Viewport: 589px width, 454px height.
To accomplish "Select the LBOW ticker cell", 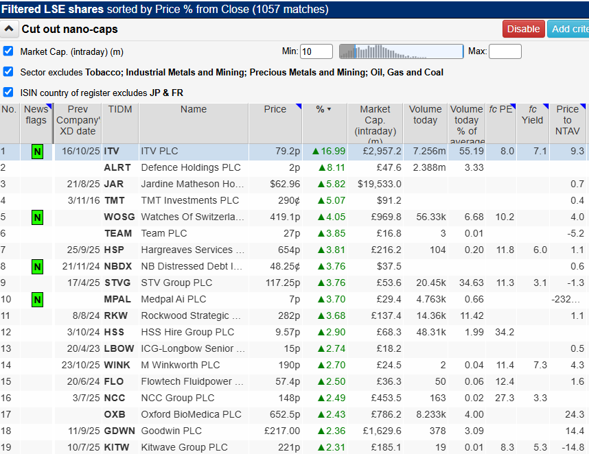I will pyautogui.click(x=120, y=349).
